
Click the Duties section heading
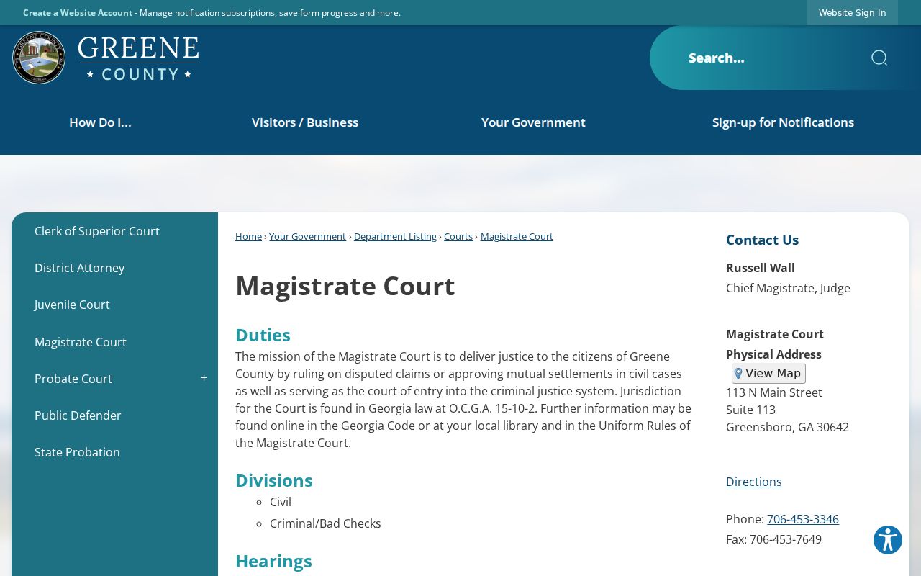pyautogui.click(x=263, y=335)
